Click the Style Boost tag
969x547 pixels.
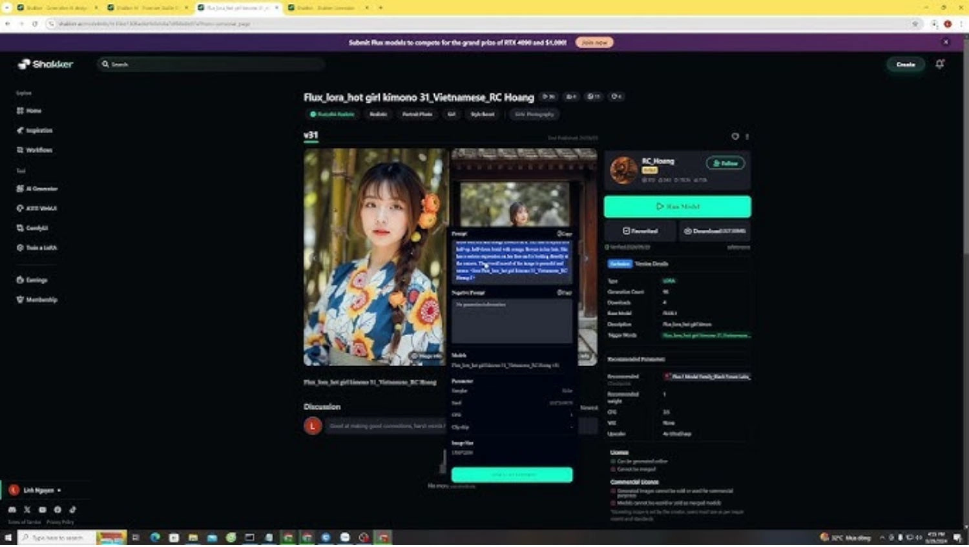click(483, 114)
